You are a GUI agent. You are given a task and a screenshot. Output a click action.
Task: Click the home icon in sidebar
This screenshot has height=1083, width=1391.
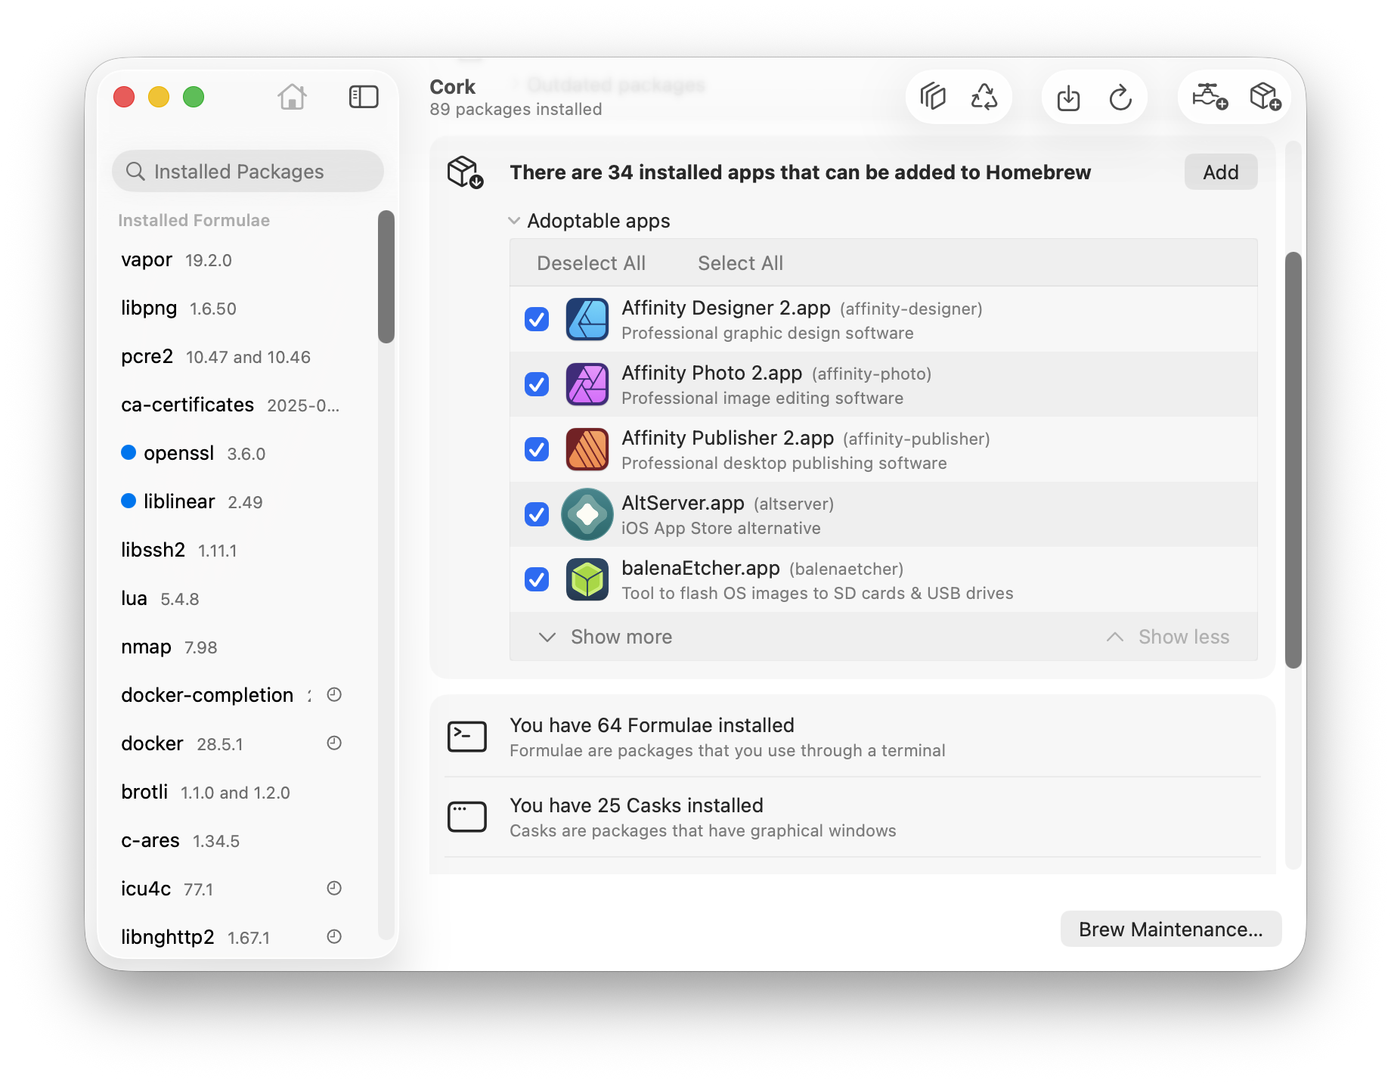click(292, 97)
